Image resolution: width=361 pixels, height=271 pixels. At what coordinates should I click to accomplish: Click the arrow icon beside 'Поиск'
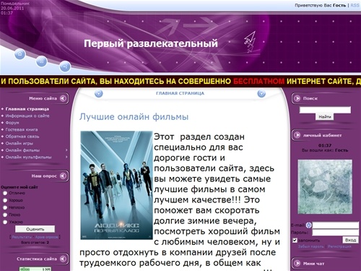(297, 98)
